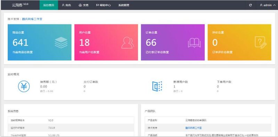The image size is (278, 137).
Task: Click the person icon beside admin
Action: 261,5
